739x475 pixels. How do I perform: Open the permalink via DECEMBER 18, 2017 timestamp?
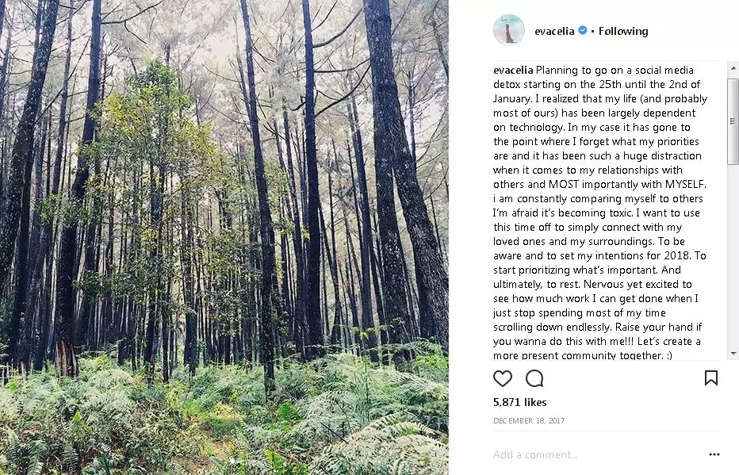tap(529, 420)
